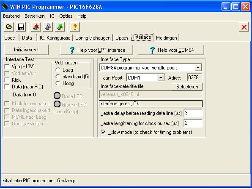Verify the chip with question chip icon
Image resolution: width=252 pixels, height=189 pixels.
click(x=48, y=27)
